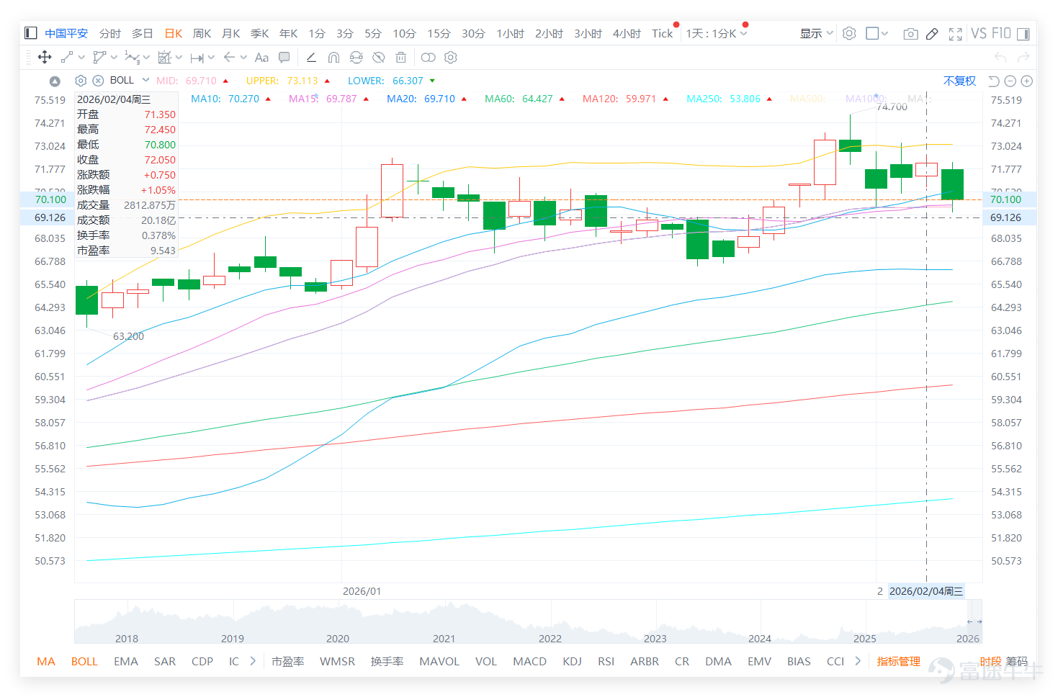Zoom in chart with plus icon
The width and height of the screenshot is (1058, 697).
click(1027, 81)
